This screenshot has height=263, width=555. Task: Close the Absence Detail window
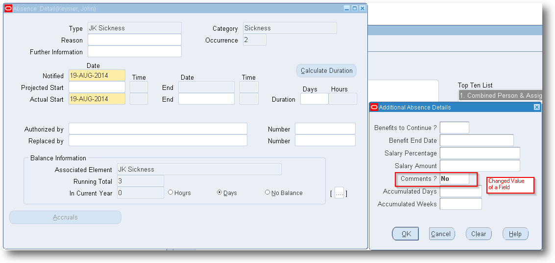pyautogui.click(x=362, y=8)
